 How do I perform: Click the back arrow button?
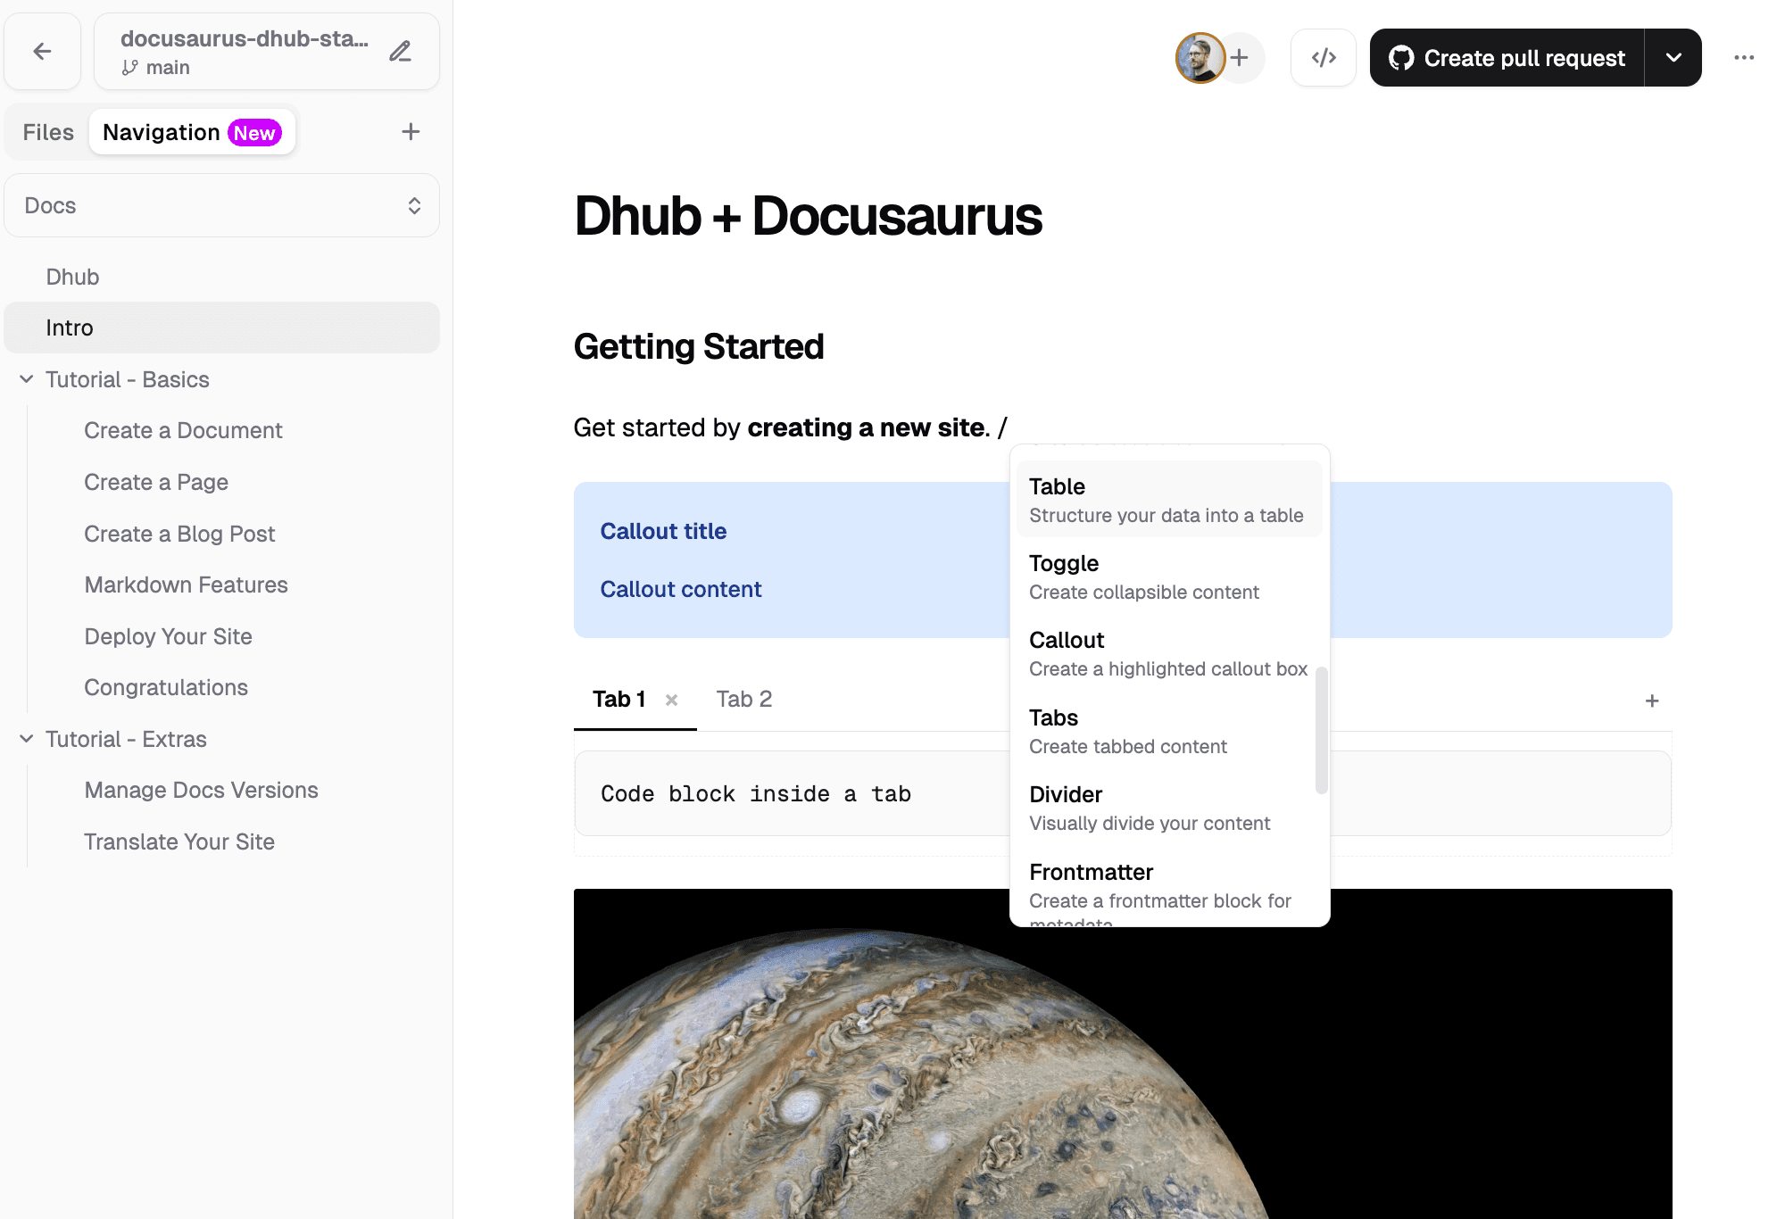tap(42, 52)
